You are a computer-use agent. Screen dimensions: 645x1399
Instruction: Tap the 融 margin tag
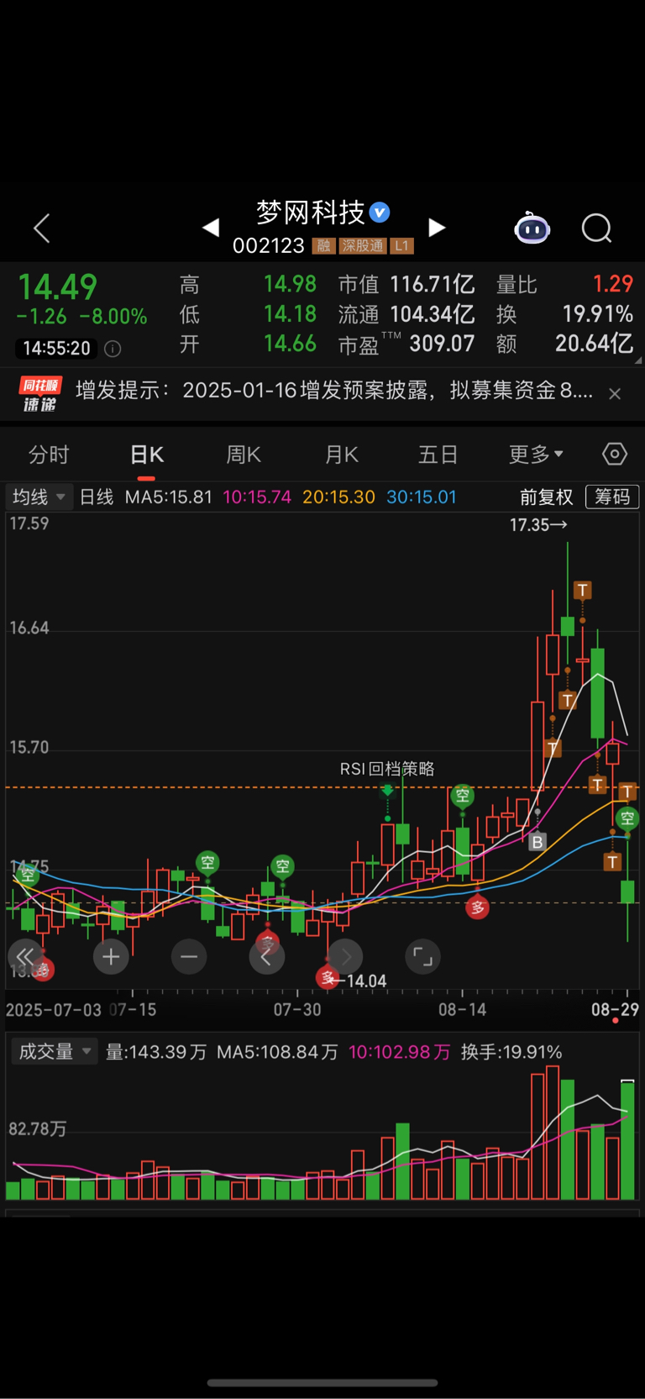click(323, 246)
